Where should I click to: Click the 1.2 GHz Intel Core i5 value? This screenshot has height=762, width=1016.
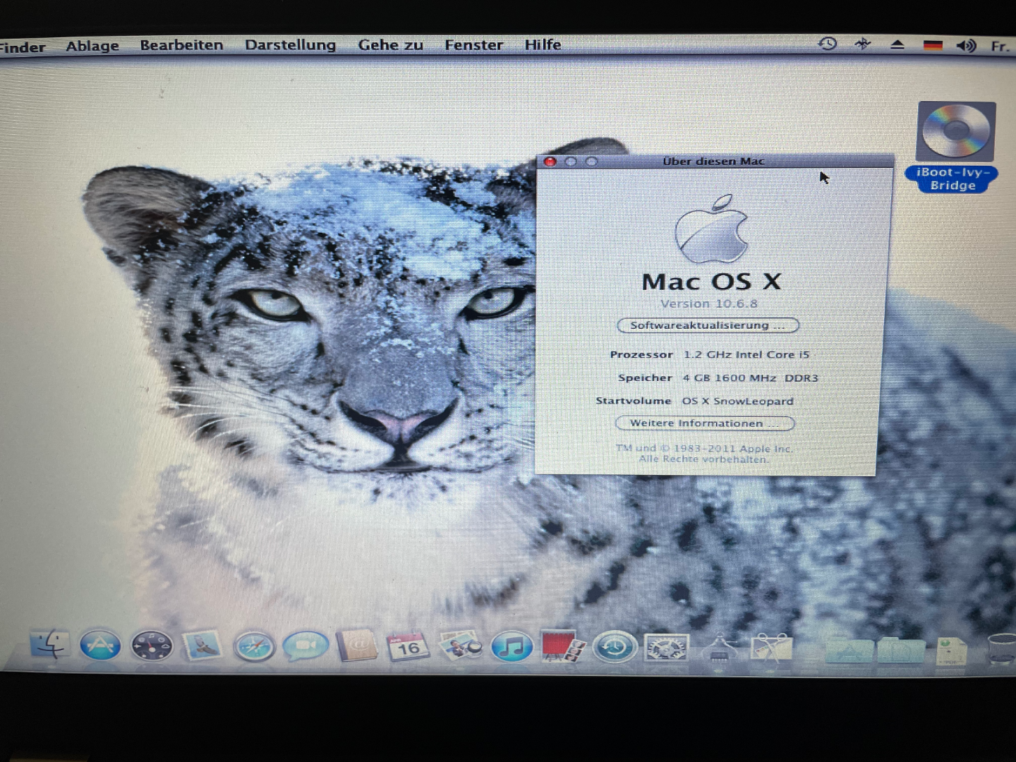746,354
